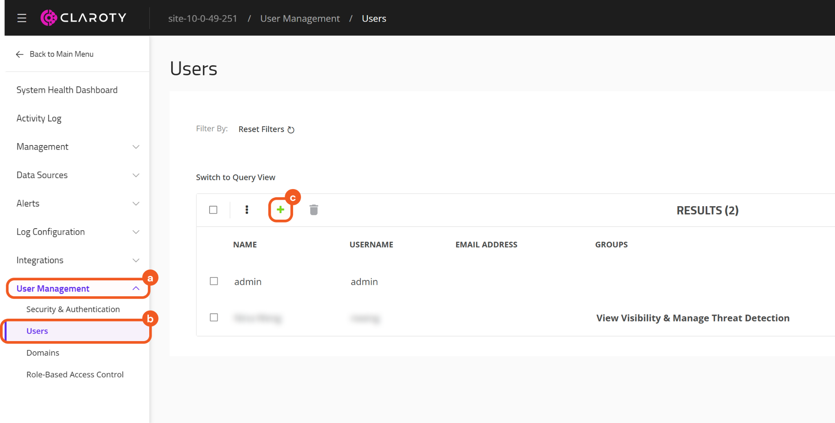Toggle the select-all checkbox in toolbar
The image size is (835, 423).
pyautogui.click(x=213, y=210)
